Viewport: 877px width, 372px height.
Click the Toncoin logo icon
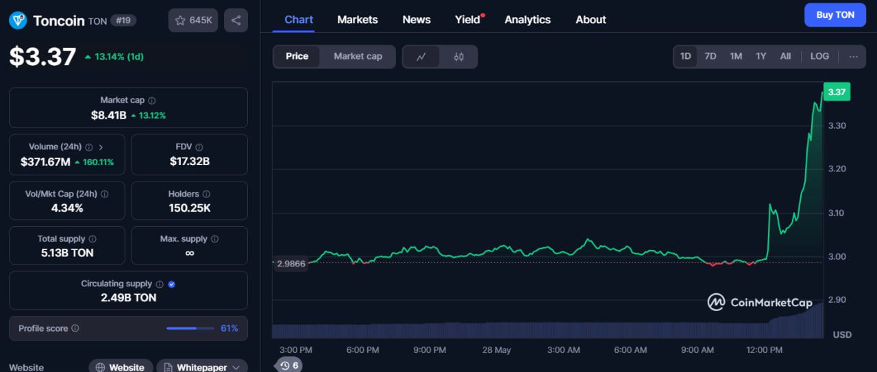pyautogui.click(x=18, y=21)
